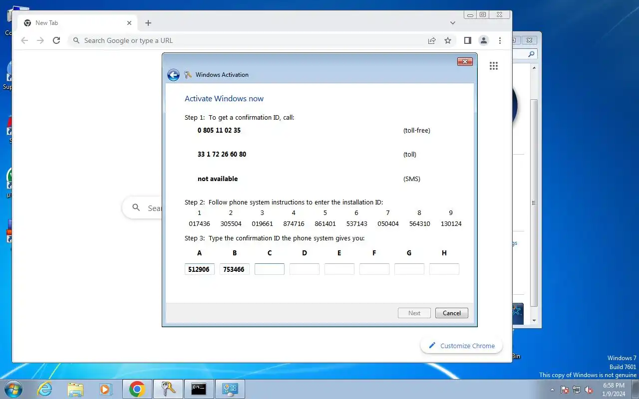
Task: Click Command Prompt taskbar icon
Action: tap(199, 389)
